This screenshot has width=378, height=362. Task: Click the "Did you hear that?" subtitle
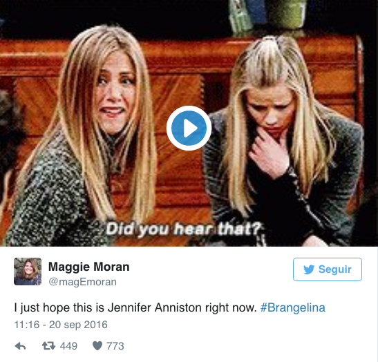pos(184,229)
